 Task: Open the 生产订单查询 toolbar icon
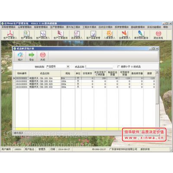coord(61,35)
